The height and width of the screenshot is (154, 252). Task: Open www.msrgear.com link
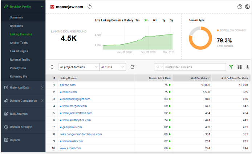click(x=74, y=106)
